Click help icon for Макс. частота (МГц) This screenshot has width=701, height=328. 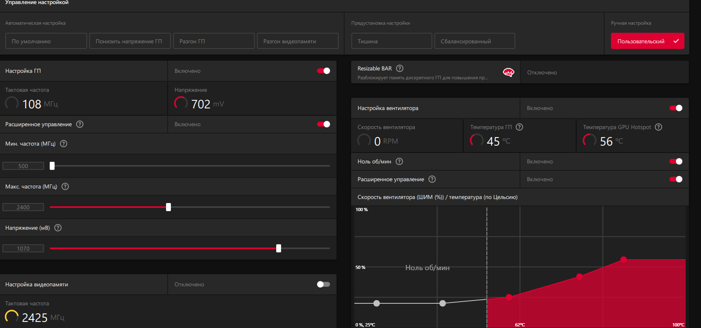65,186
